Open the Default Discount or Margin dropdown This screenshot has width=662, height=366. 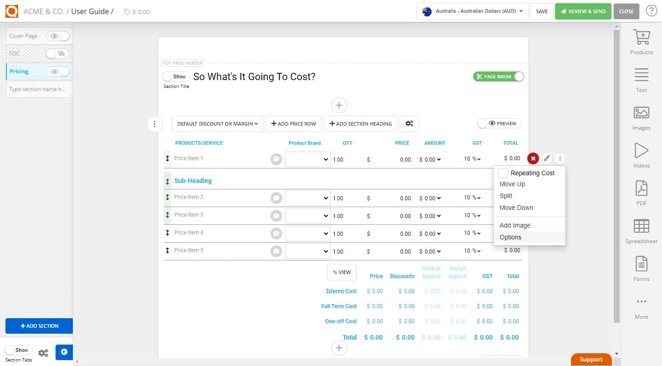(x=217, y=123)
